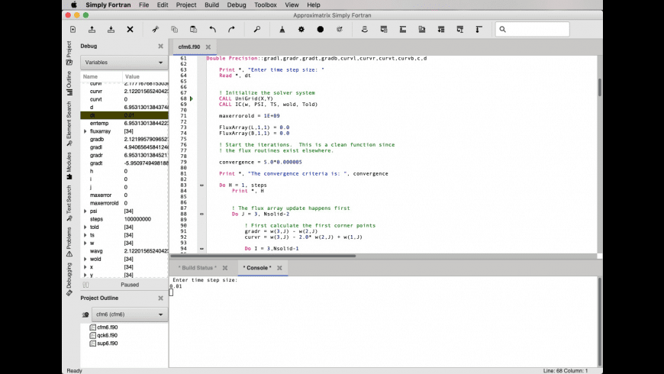This screenshot has width=664, height=374.
Task: Click the close file X toolbar icon
Action: [130, 29]
